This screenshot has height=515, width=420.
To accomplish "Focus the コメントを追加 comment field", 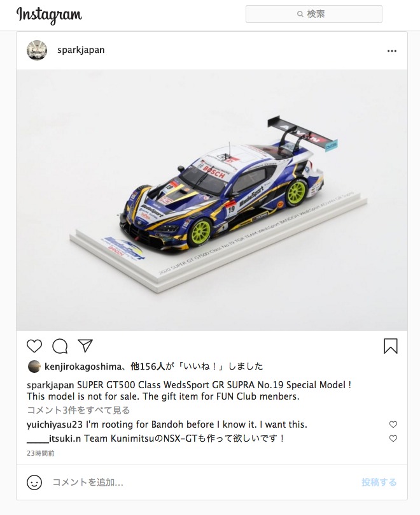I will (x=203, y=482).
